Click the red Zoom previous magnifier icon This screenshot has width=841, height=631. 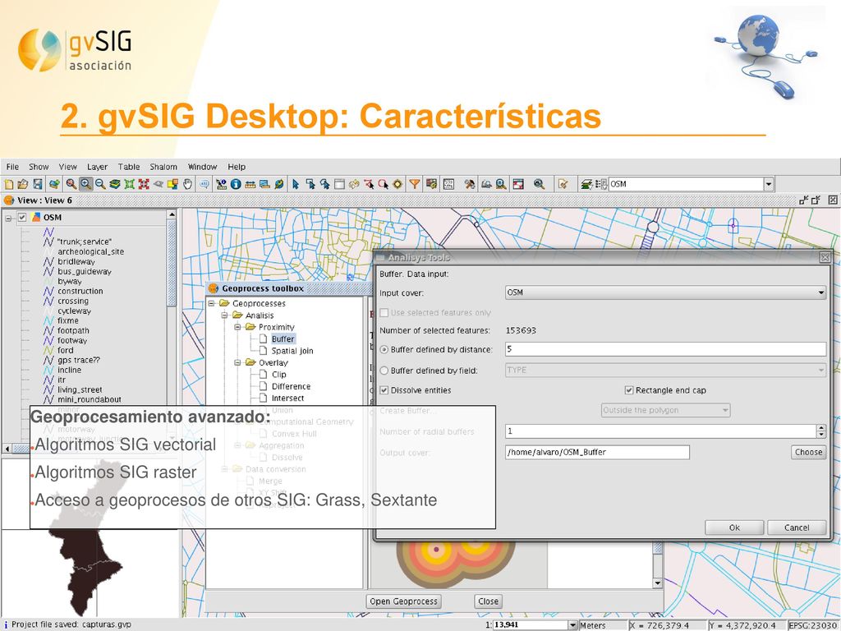[71, 184]
